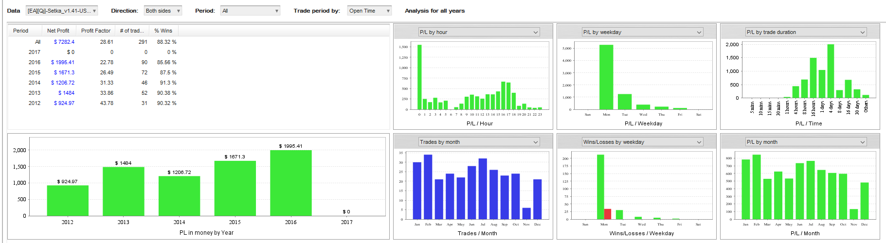Click the $ 1484 net profit cell
Image resolution: width=886 pixels, height=243 pixels.
[67, 93]
